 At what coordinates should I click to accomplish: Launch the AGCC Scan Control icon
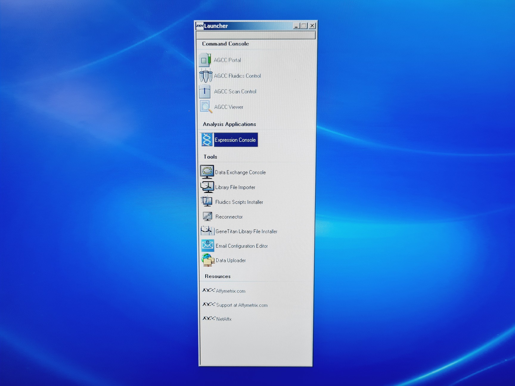[x=205, y=91]
